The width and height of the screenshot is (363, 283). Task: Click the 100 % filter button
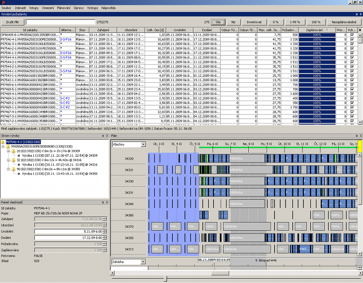[x=316, y=22]
